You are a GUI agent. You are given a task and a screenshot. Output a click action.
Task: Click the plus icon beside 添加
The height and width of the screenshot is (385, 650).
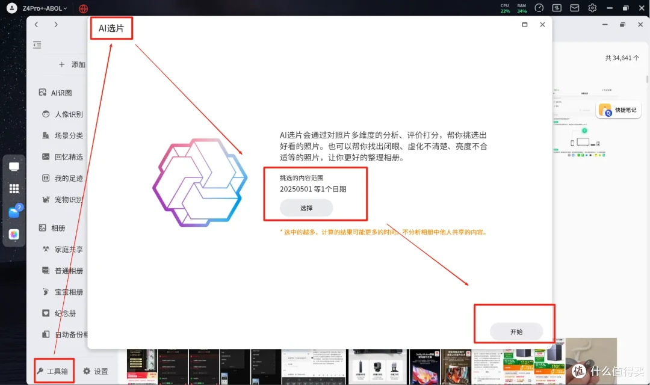point(62,64)
